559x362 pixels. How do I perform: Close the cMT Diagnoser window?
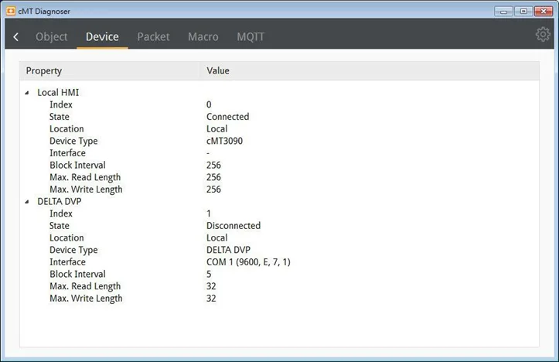pos(544,12)
